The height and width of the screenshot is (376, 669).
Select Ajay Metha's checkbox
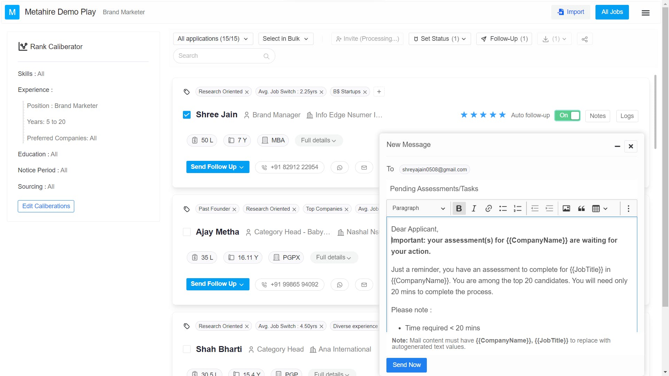pyautogui.click(x=187, y=232)
